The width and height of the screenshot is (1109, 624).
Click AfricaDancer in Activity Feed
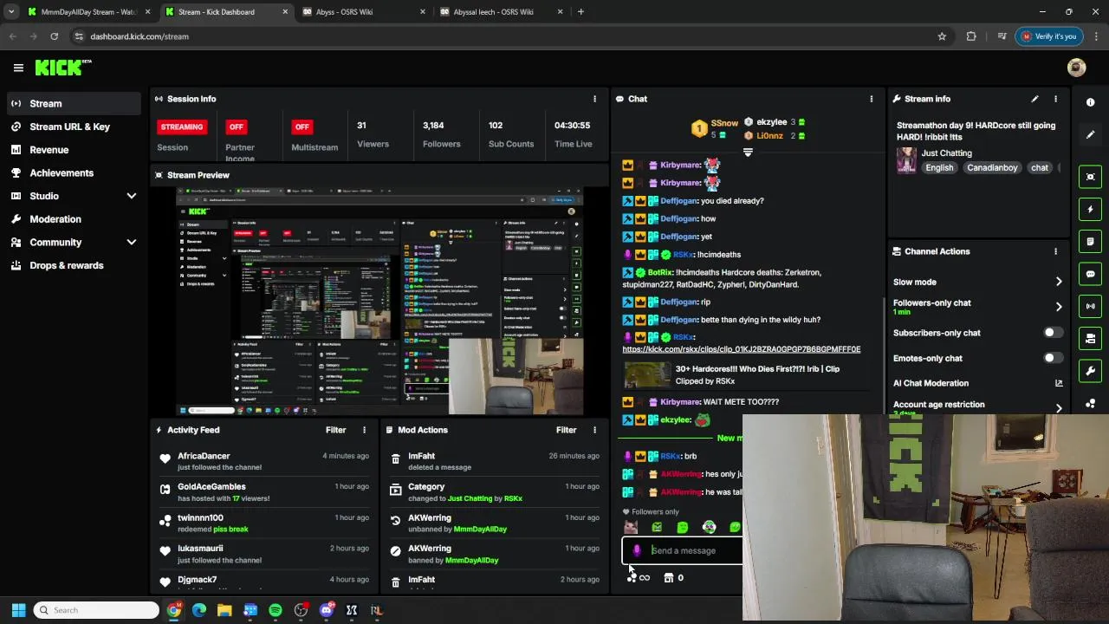204,456
